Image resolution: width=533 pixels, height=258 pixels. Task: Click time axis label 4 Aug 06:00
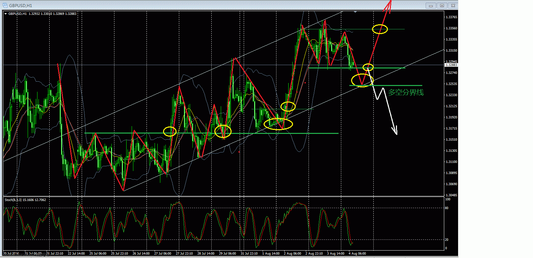357,253
